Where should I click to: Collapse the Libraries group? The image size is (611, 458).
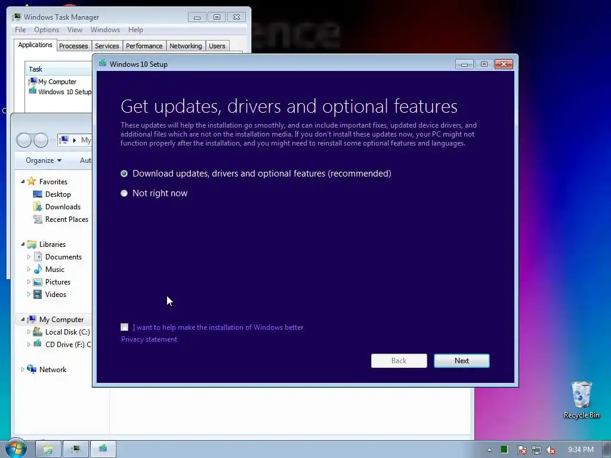tap(23, 244)
